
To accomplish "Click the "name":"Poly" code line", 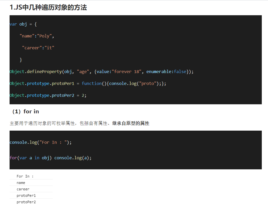I will point(37,36).
